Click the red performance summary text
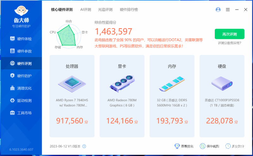Viewport: 253px width, 156px height. point(148,43)
